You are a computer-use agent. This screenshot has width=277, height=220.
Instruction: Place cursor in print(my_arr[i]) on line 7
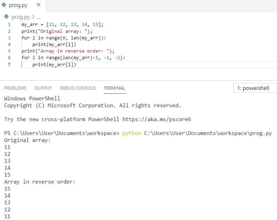point(54,65)
